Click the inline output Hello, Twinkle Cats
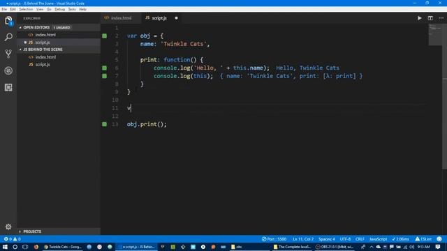 tap(307, 68)
